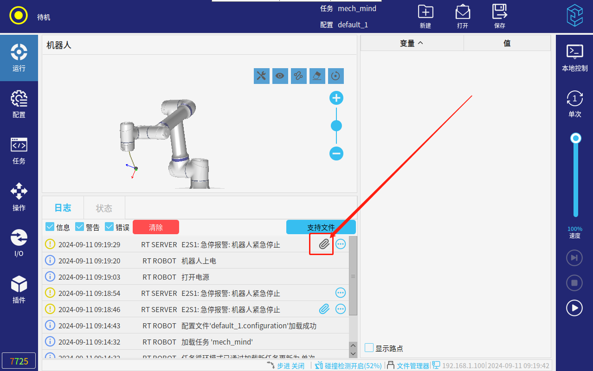Click the 新建 (New) task icon
The height and width of the screenshot is (371, 593).
coord(425,15)
